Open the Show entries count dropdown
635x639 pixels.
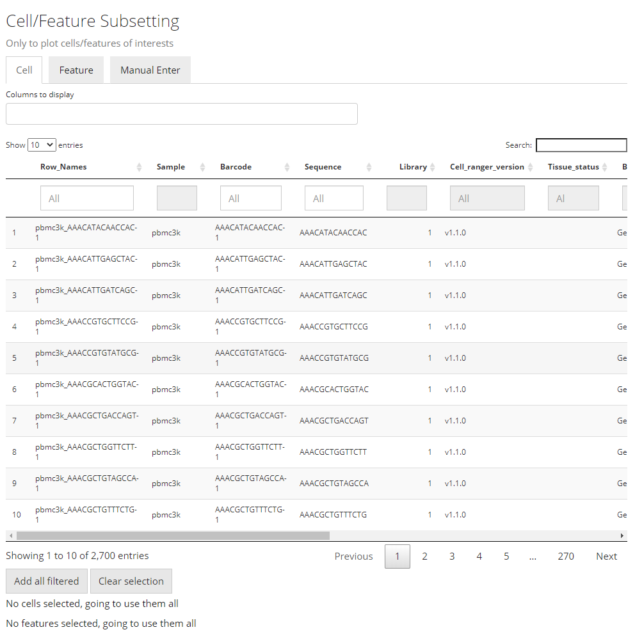[x=42, y=145]
